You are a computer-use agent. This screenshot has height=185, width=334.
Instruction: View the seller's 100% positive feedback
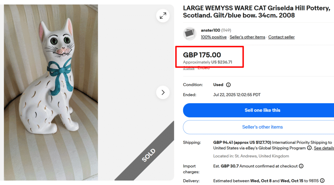(214, 37)
